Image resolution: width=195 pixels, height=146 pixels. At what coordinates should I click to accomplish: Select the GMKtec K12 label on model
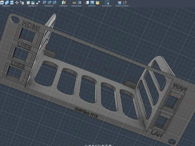tap(86, 113)
